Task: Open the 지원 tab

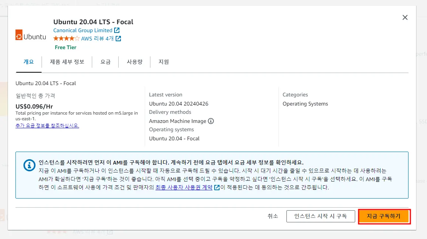Action: 164,62
